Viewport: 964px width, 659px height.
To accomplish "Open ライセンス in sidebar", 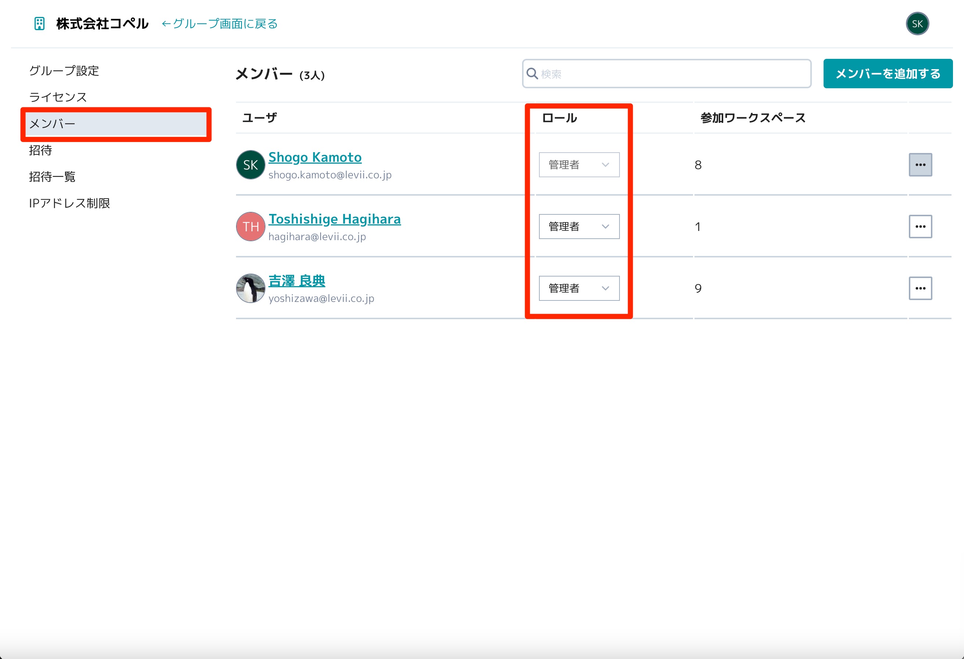I will (58, 97).
